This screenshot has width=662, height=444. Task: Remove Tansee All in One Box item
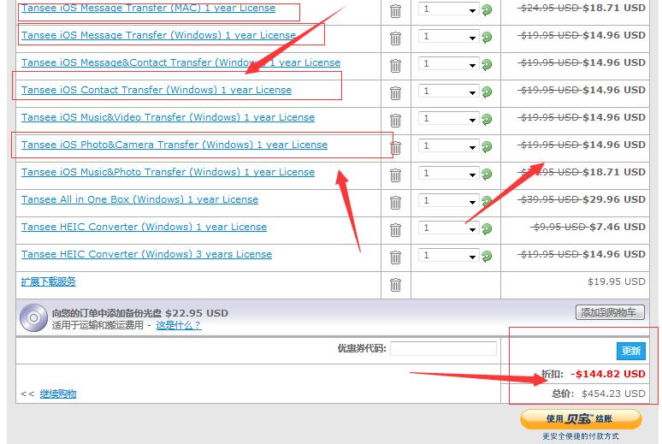pos(396,203)
